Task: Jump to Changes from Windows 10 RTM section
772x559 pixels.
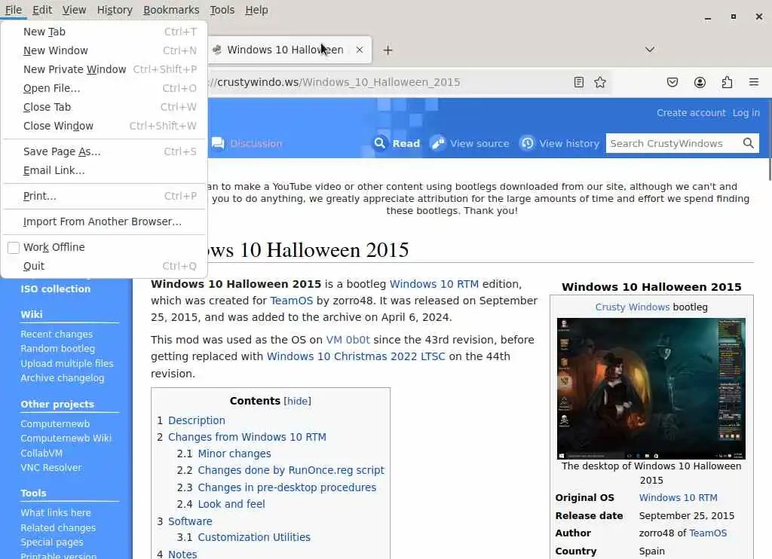Action: pos(247,437)
